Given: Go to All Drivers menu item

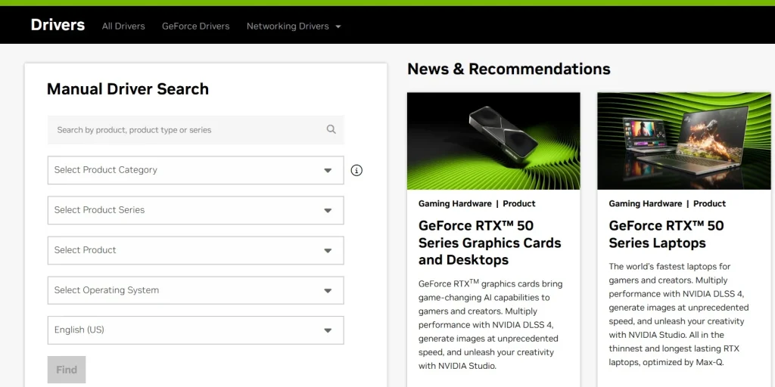Looking at the screenshot, I should [x=123, y=26].
